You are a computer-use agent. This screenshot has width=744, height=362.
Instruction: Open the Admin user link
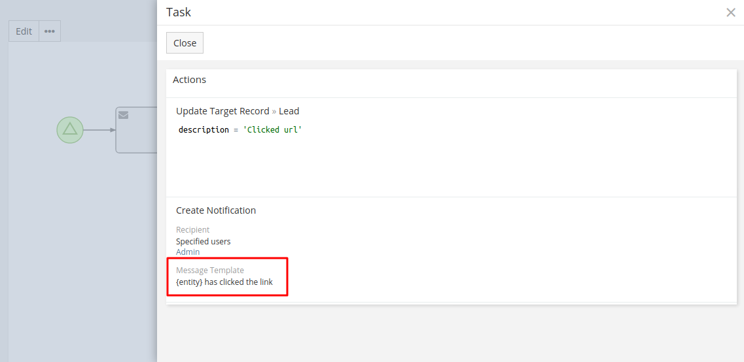(x=188, y=252)
